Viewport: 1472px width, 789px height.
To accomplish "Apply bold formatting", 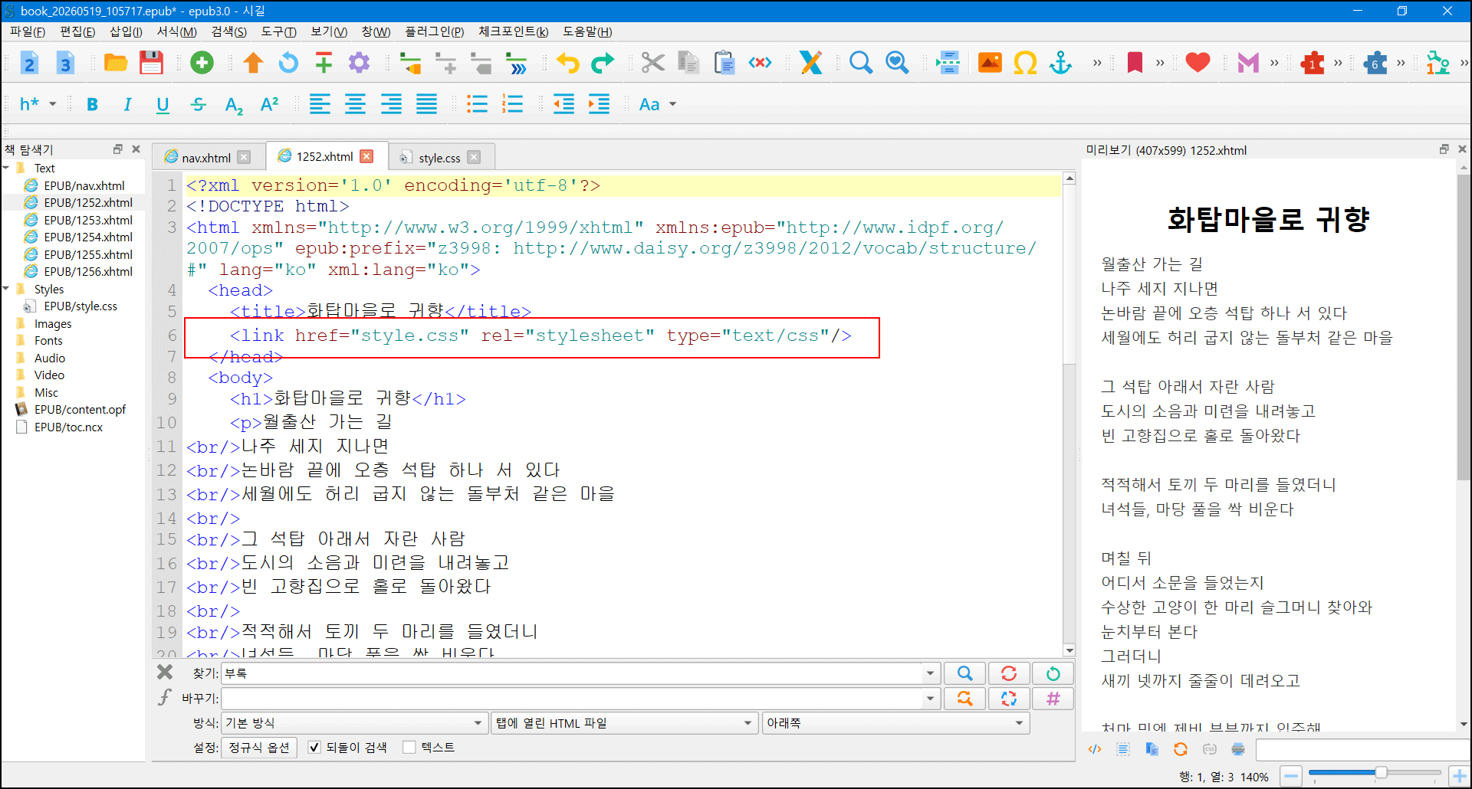I will tap(92, 104).
